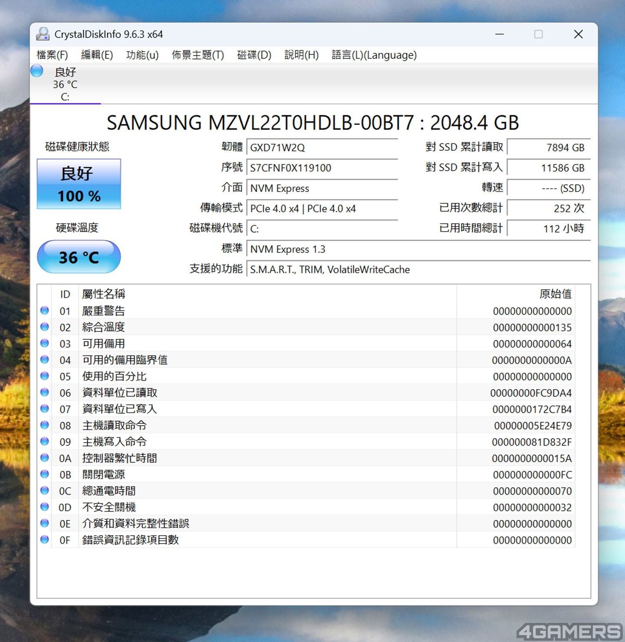Click the serial number field S7CFNF0X119100
This screenshot has width=625, height=642.
click(322, 168)
